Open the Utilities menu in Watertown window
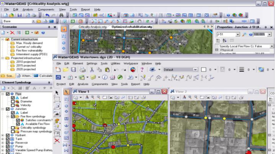This screenshot has width=275, height=154. tap(115, 63)
